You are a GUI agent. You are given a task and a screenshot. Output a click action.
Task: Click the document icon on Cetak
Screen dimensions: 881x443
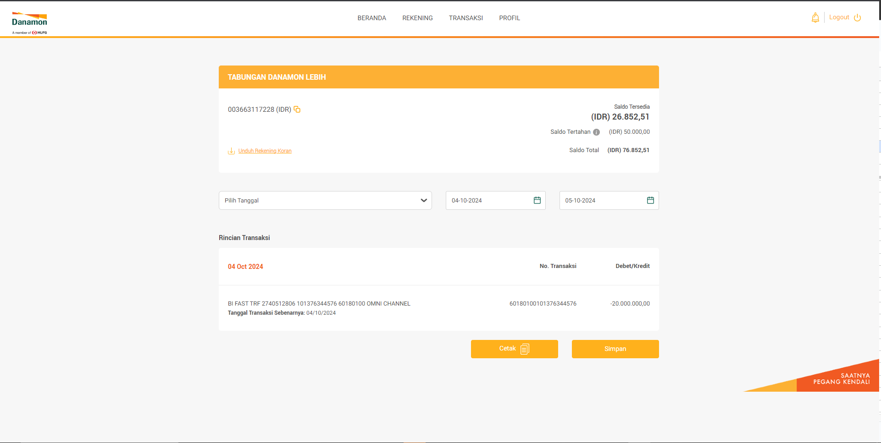[x=525, y=349]
